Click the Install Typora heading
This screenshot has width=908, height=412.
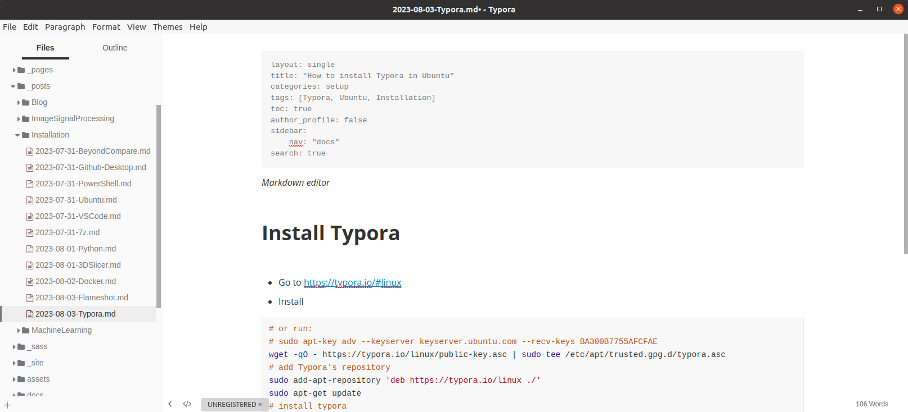click(331, 233)
